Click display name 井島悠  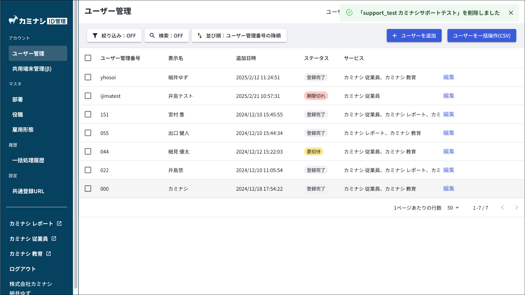tap(176, 170)
